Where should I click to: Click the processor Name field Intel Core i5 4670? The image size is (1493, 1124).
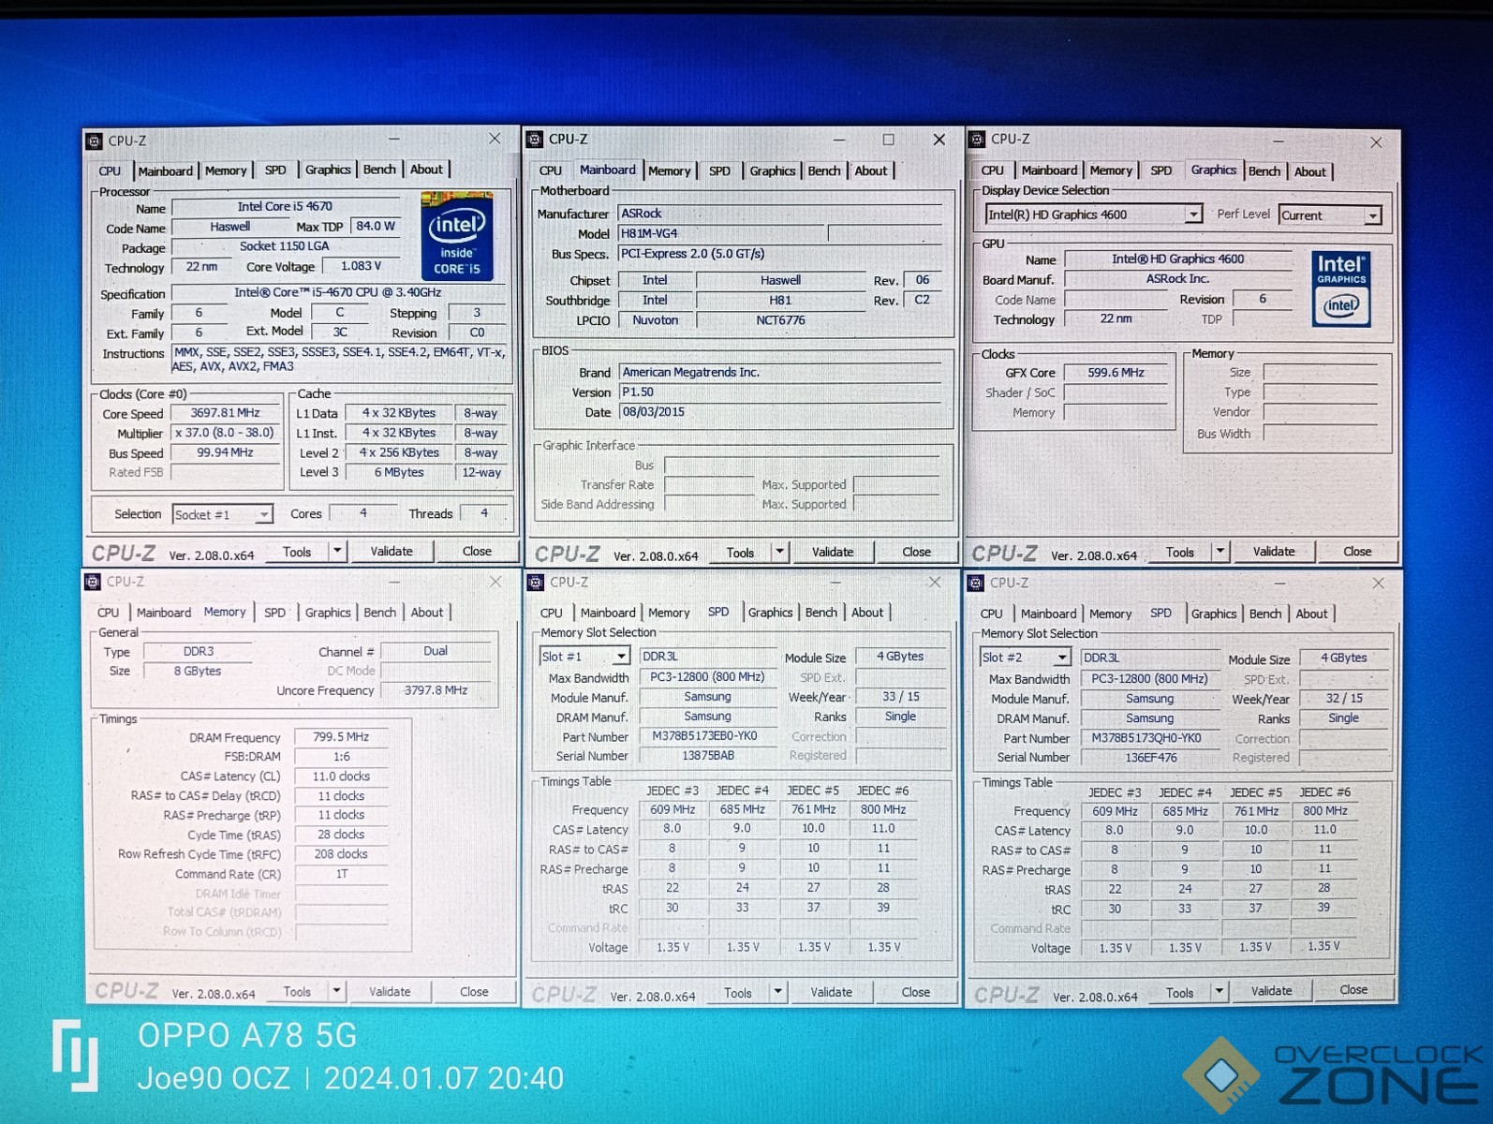pyautogui.click(x=285, y=206)
